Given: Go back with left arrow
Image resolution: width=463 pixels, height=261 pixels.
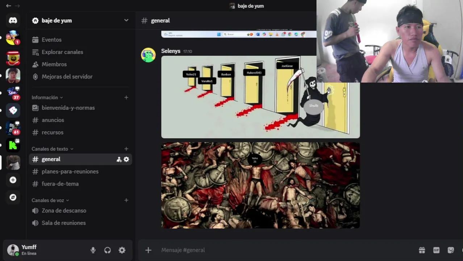Looking at the screenshot, I should 8,6.
